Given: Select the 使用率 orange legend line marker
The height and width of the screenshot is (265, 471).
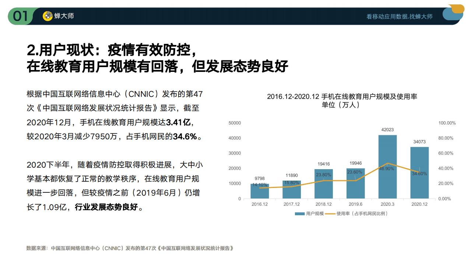Looking at the screenshot, I should point(330,213).
